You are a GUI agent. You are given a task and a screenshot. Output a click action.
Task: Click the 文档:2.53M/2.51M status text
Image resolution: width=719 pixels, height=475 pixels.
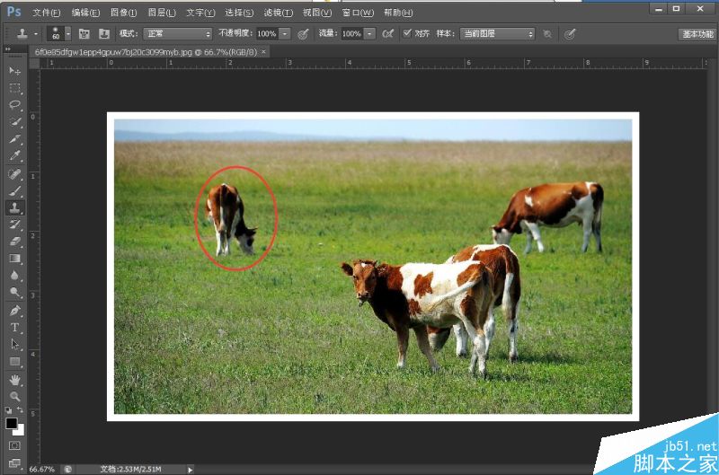130,469
